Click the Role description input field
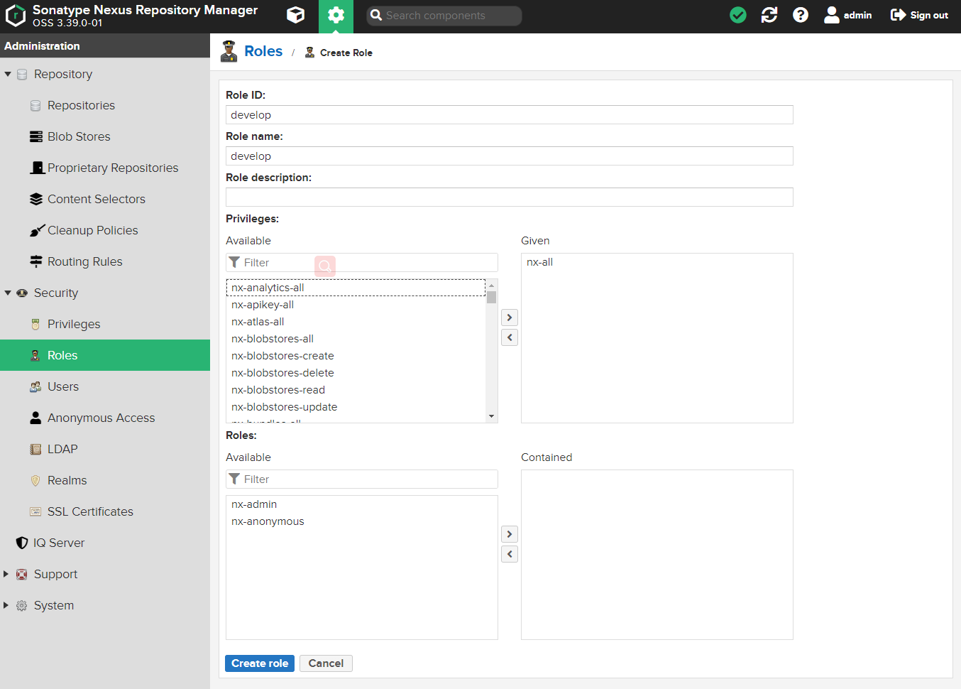The width and height of the screenshot is (961, 689). [509, 197]
